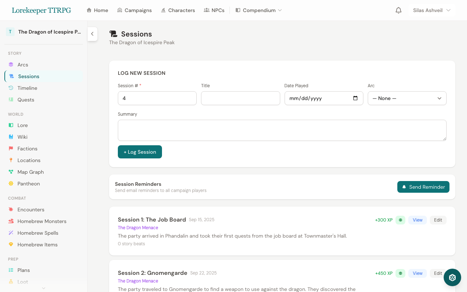Click the notification bell

click(x=398, y=10)
